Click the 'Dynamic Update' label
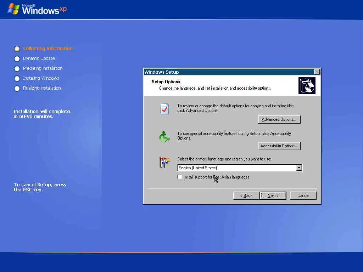This screenshot has height=272, width=363. pyautogui.click(x=39, y=58)
